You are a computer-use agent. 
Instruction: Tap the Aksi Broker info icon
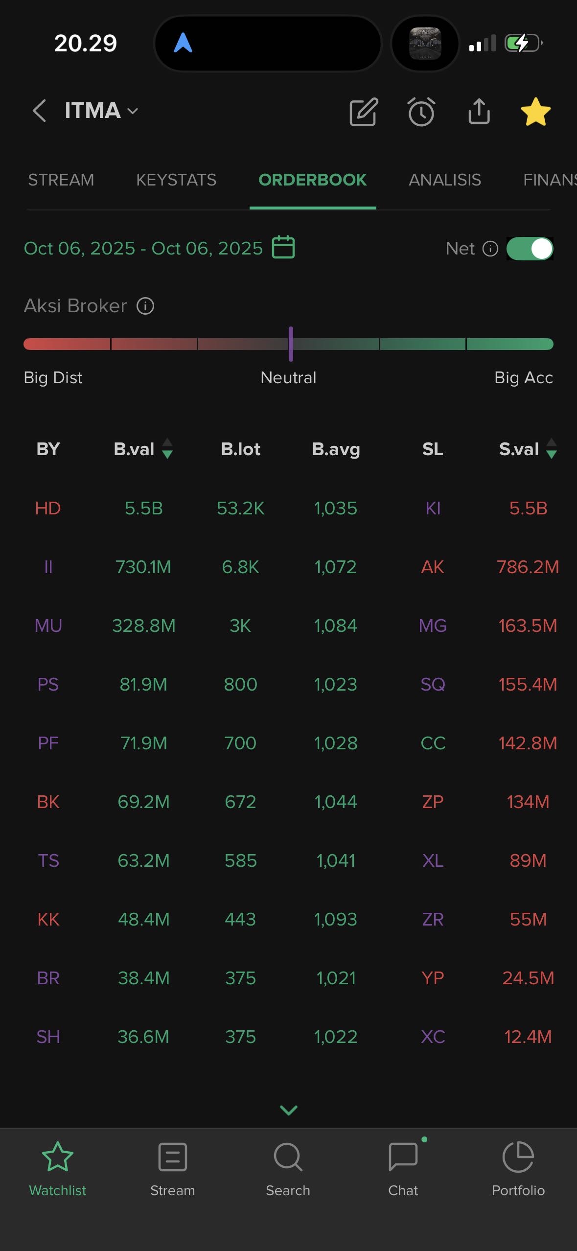point(145,306)
